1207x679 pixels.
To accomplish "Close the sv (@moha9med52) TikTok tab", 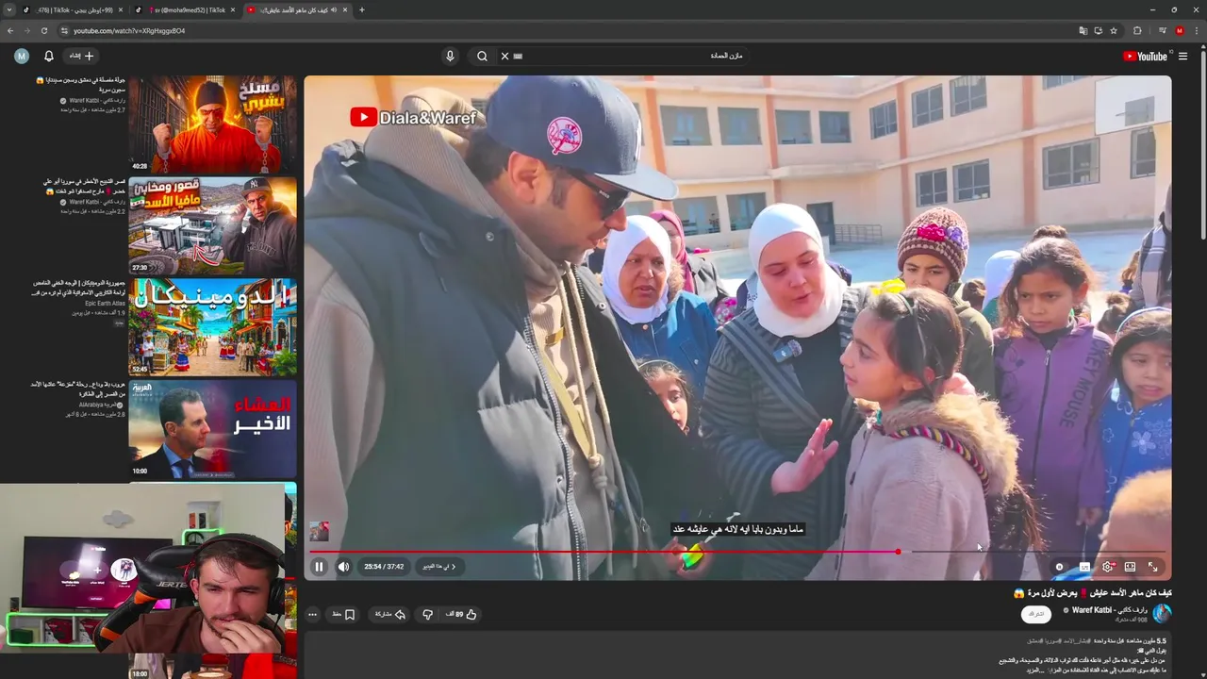I will click(232, 9).
